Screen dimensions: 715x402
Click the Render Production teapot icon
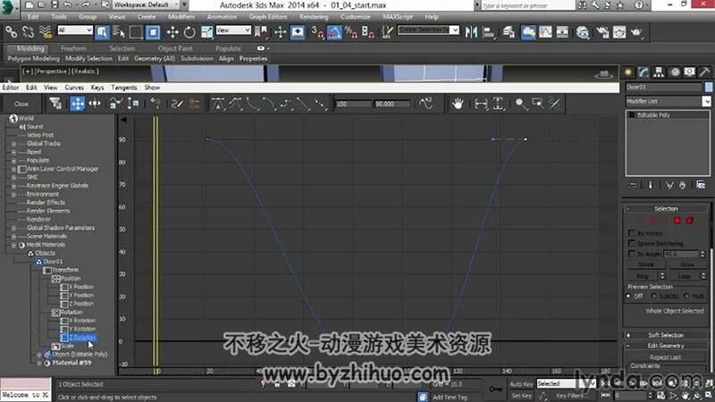point(636,31)
